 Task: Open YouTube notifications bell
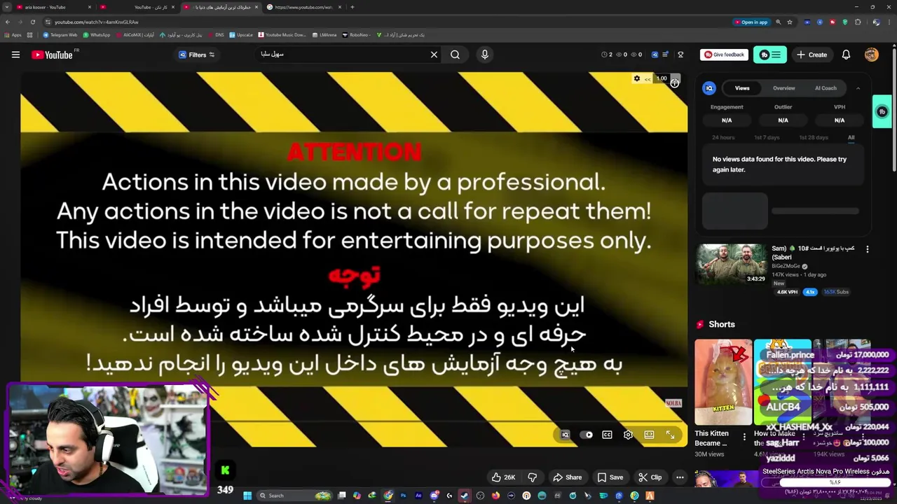(846, 55)
